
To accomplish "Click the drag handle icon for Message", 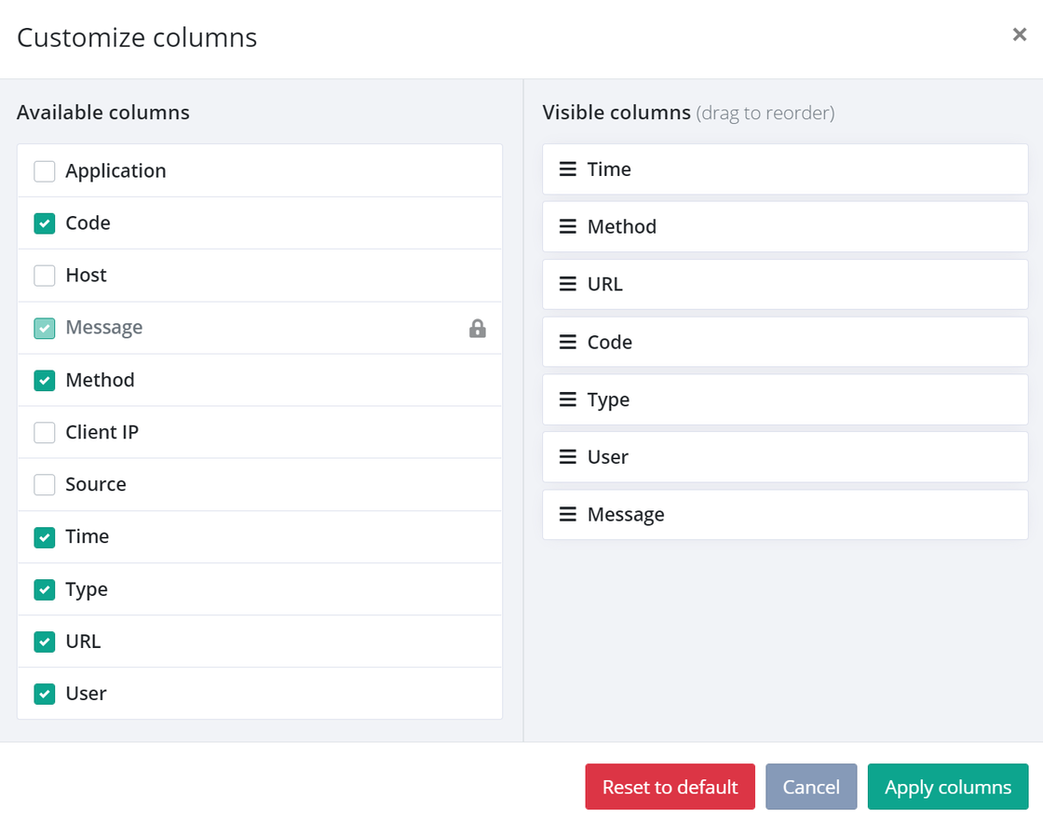I will pyautogui.click(x=567, y=514).
